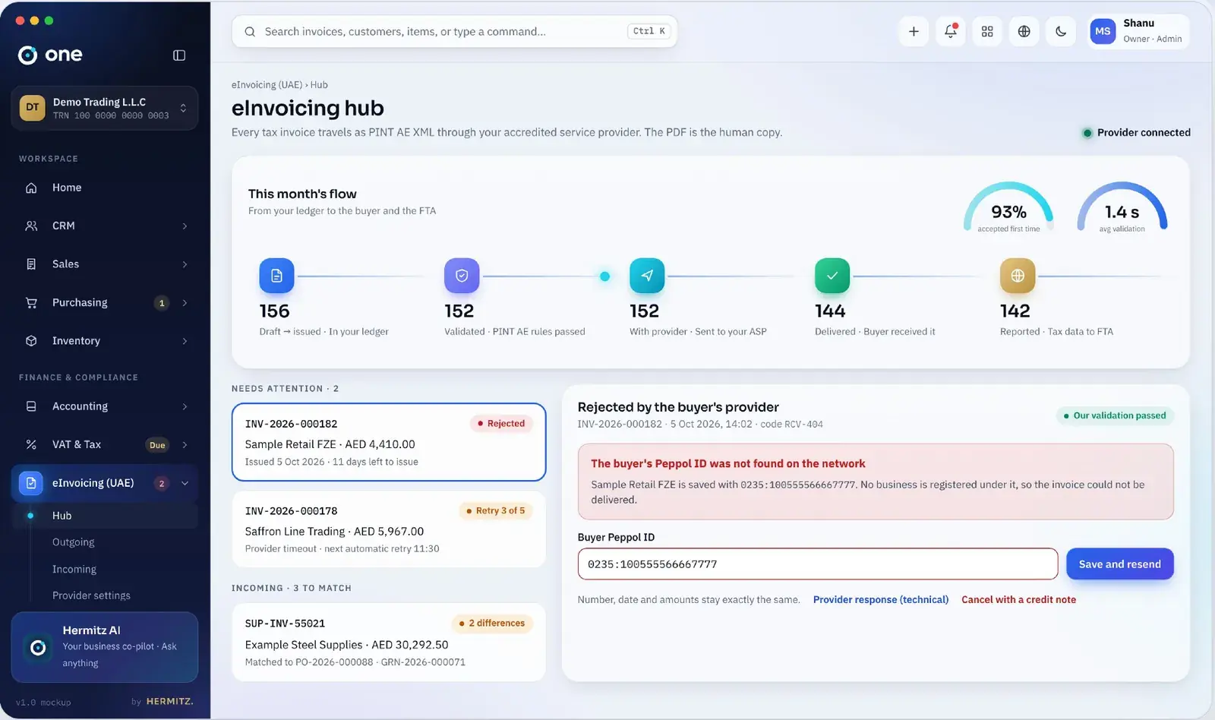Click the VAT & Tax percent icon

31,444
